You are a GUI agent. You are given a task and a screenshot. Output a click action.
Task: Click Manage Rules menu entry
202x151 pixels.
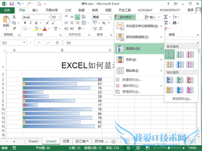[x=139, y=92]
